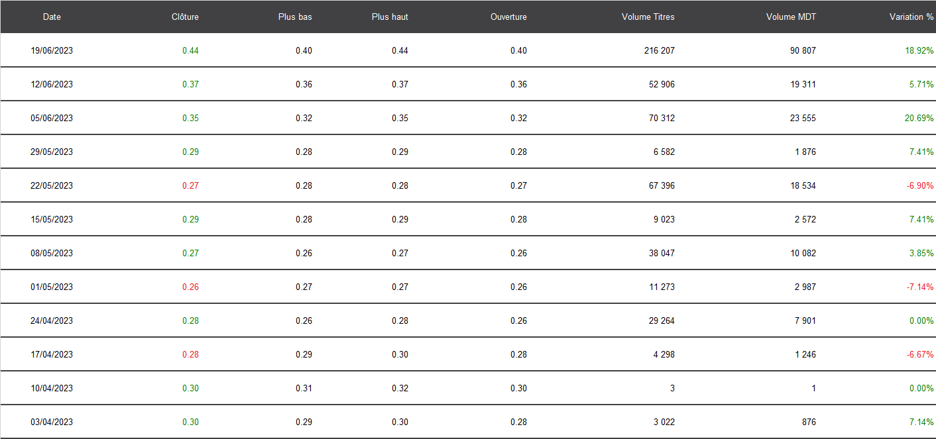Viewport: 936px width, 439px height.
Task: Click the -7.14% variation value
Action: click(x=920, y=287)
